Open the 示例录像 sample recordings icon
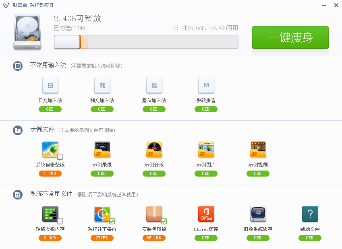Viewport: 342px width, 249px height. pos(102,149)
